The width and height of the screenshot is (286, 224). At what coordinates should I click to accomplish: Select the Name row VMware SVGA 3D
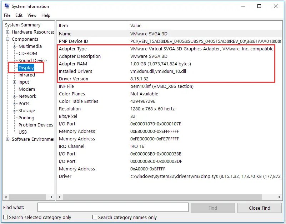pos(170,34)
